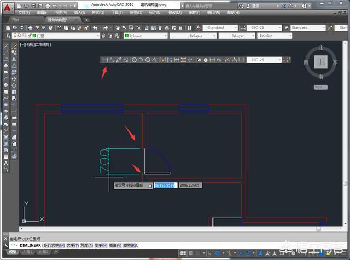The height and width of the screenshot is (260, 350).
Task: Open the 格式(O) menu
Action: click(x=98, y=13)
